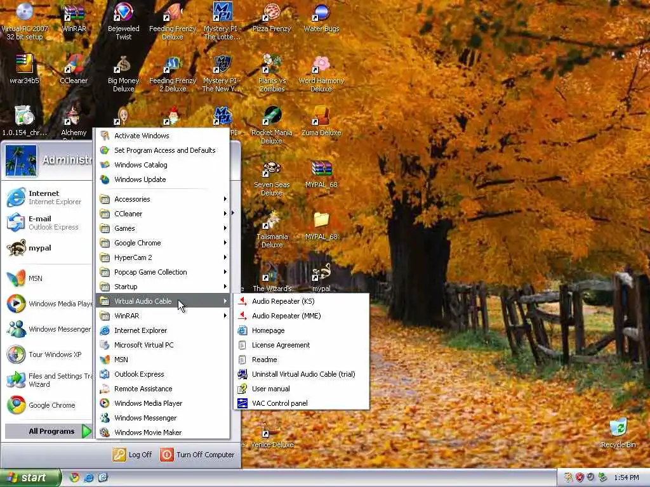Expand the HyperCam 2 submenu
This screenshot has height=487, width=650.
click(x=163, y=257)
